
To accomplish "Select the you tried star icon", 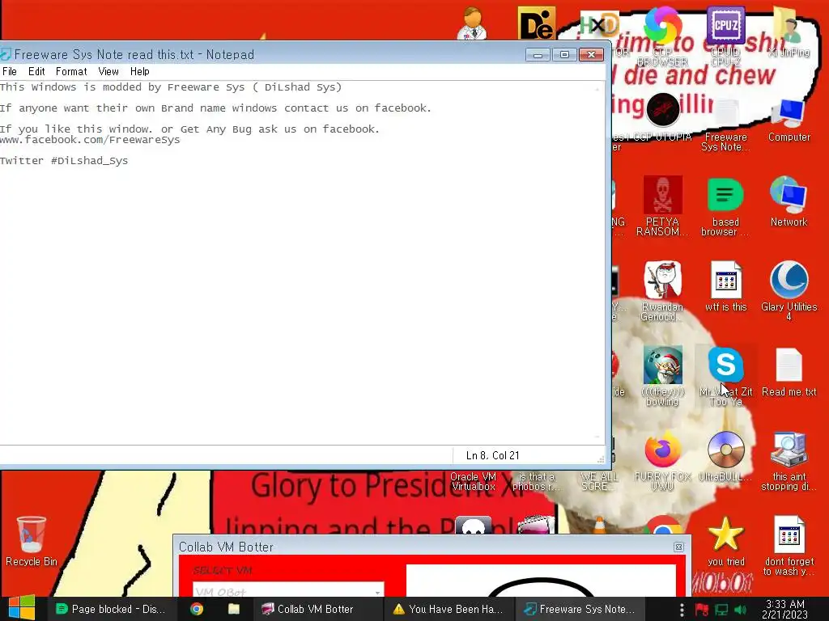I will [726, 542].
